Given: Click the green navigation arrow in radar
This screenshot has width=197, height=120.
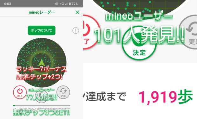Looking at the screenshot, I should tap(41, 63).
